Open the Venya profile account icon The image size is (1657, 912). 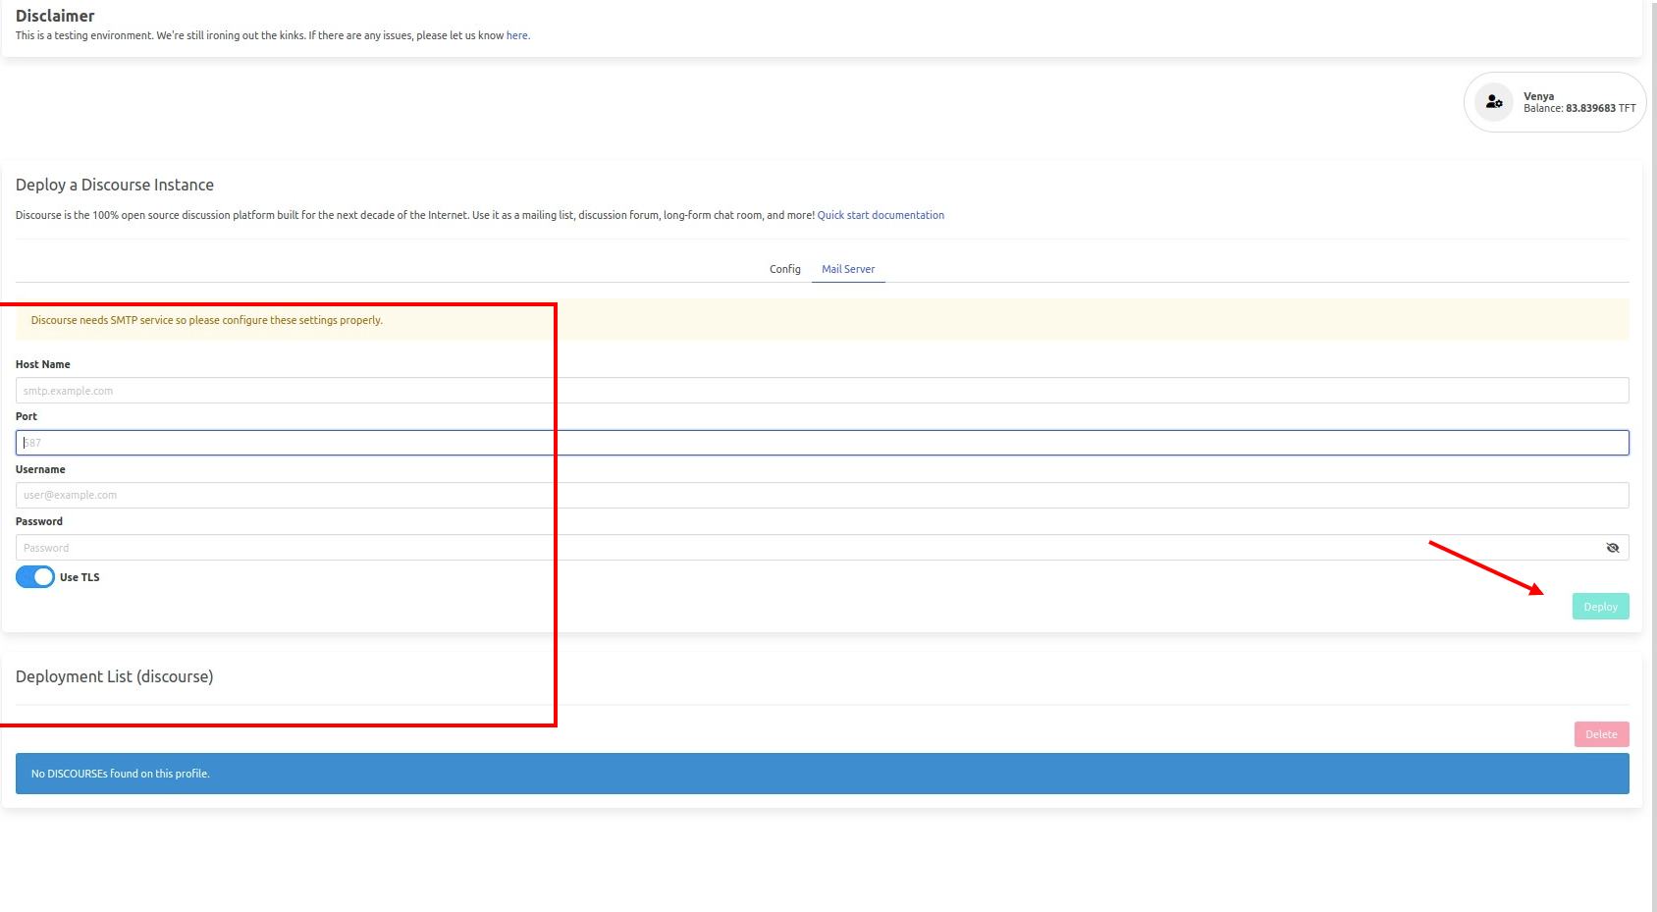(x=1494, y=101)
